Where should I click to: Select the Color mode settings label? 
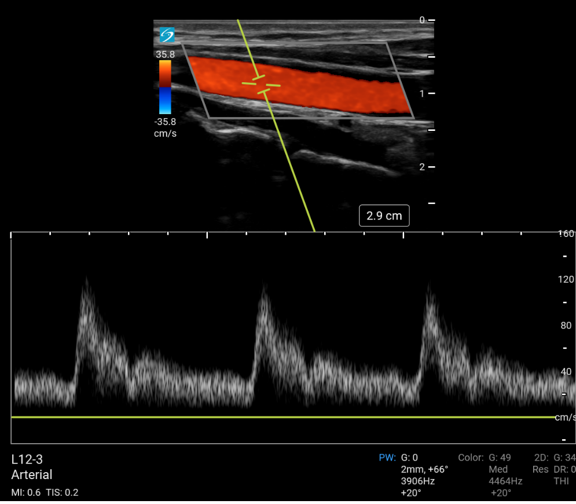(471, 458)
